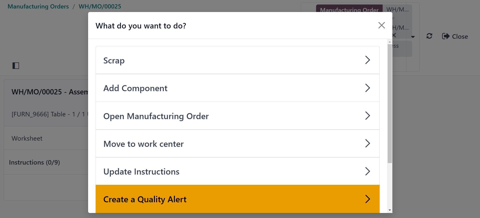Click the chevron on Add Component row
480x218 pixels.
367,88
